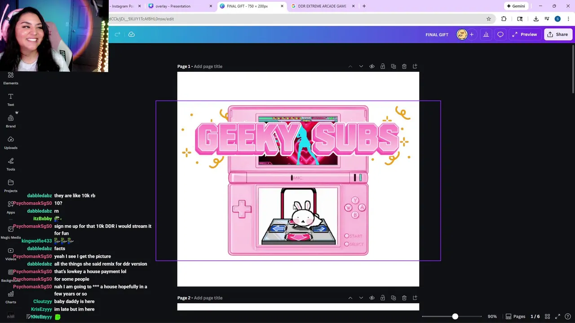Image resolution: width=575 pixels, height=323 pixels.
Task: Open the Chrome media control icon
Action: tap(547, 19)
